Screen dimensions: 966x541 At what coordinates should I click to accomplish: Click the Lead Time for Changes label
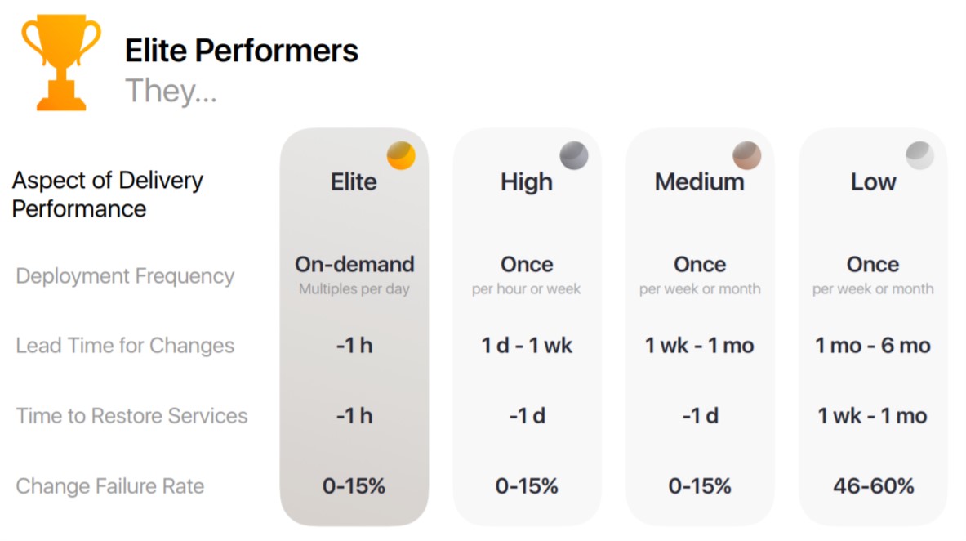[125, 346]
